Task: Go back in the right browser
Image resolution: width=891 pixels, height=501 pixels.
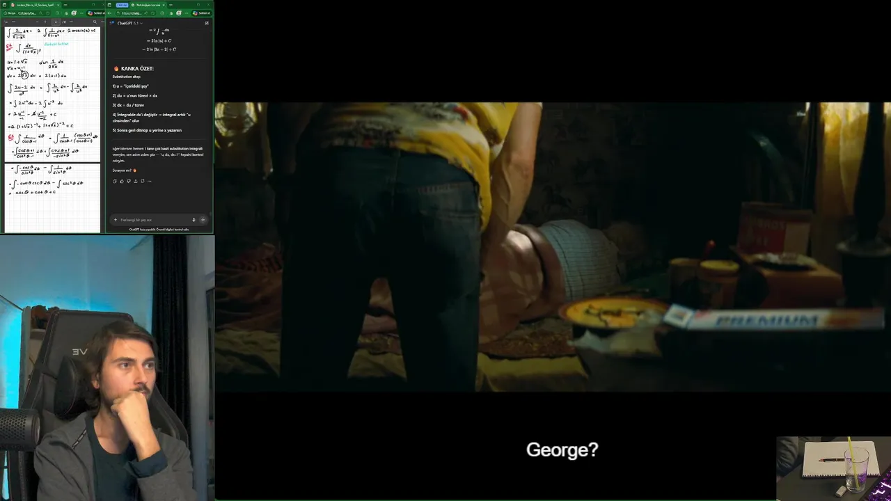Action: (109, 13)
